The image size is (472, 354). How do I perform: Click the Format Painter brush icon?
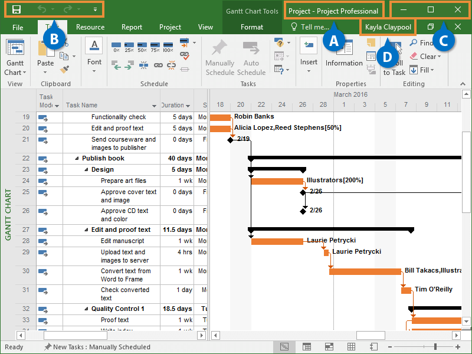click(64, 70)
